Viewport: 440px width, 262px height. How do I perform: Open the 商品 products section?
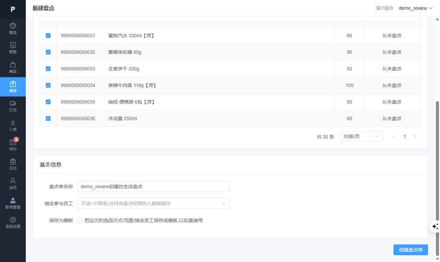click(13, 67)
